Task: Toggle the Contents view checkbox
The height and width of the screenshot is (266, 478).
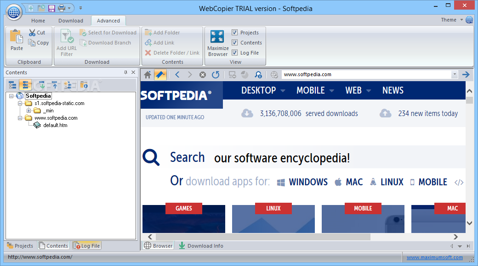Action: (x=235, y=43)
